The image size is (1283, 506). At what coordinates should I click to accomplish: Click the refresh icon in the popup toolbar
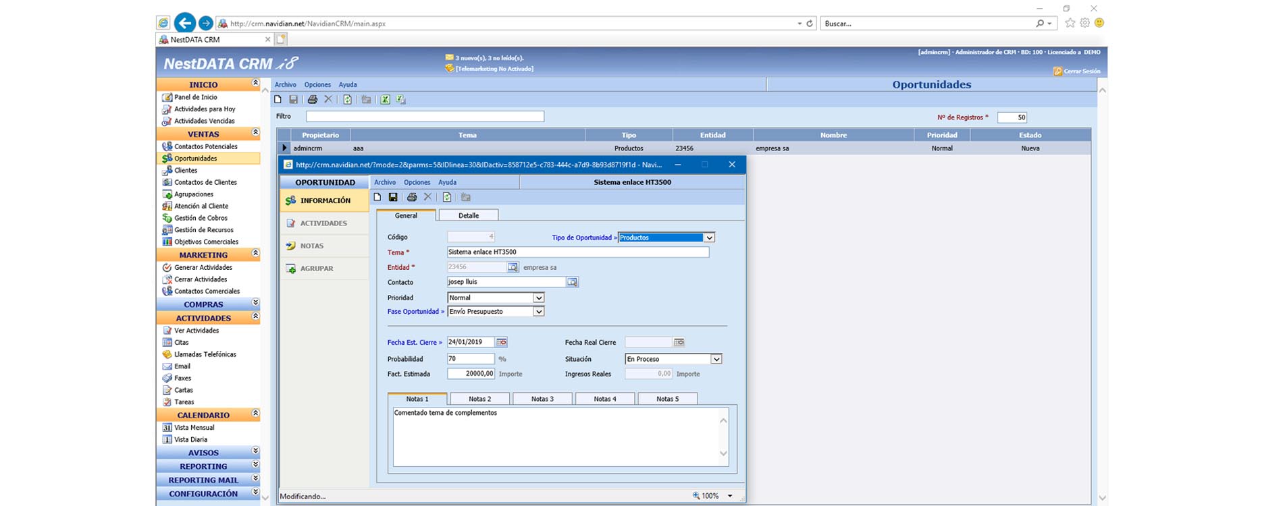(446, 198)
